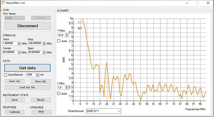Click the Recall instrument state button
Image resolution: width=214 pixels, height=117 pixels.
(41, 100)
